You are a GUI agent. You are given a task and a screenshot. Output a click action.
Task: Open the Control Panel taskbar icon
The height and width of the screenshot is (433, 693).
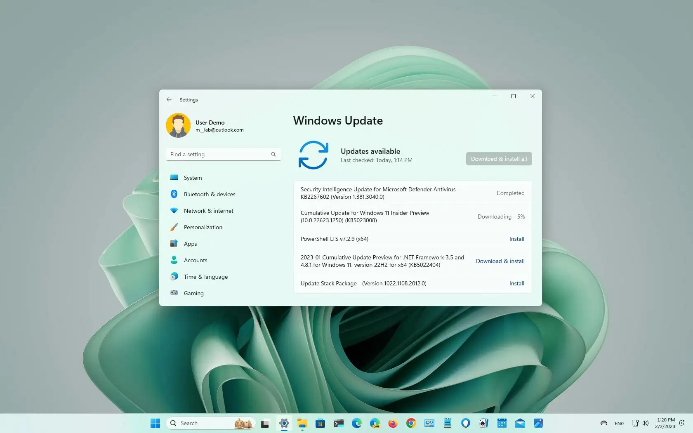(x=429, y=423)
